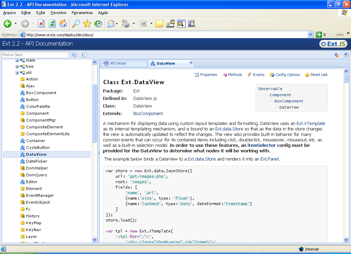Select DatePicker in the class tree
Image resolution: width=351 pixels, height=254 pixels.
36,161
